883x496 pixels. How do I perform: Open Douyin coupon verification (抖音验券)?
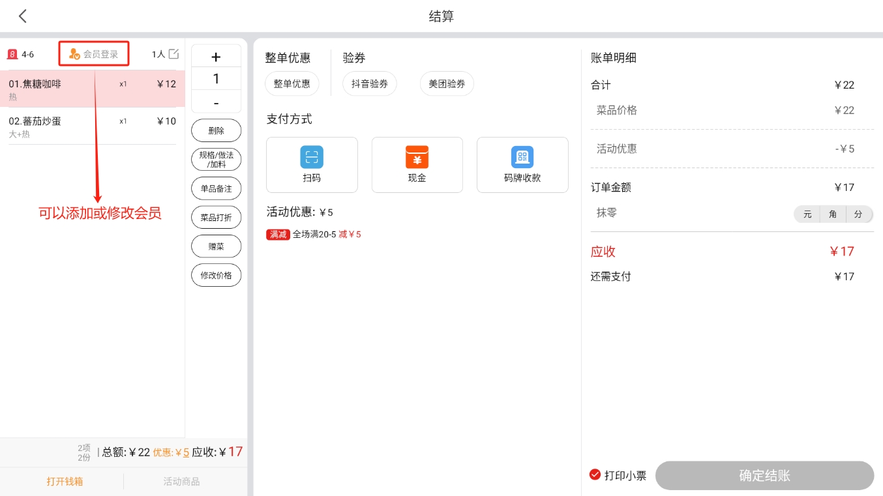(369, 84)
